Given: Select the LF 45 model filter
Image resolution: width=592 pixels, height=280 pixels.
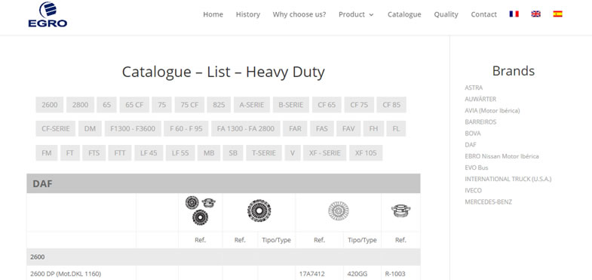Looking at the screenshot, I should [x=149, y=153].
